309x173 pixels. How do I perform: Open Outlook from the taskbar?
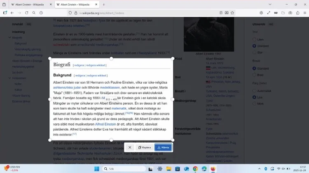[x=186, y=168]
